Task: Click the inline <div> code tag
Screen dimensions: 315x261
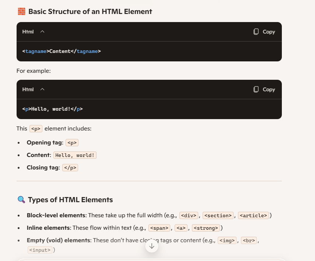Action: (x=189, y=215)
